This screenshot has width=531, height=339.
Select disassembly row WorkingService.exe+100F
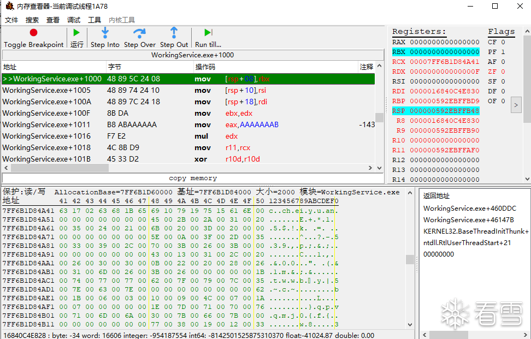tap(188, 114)
